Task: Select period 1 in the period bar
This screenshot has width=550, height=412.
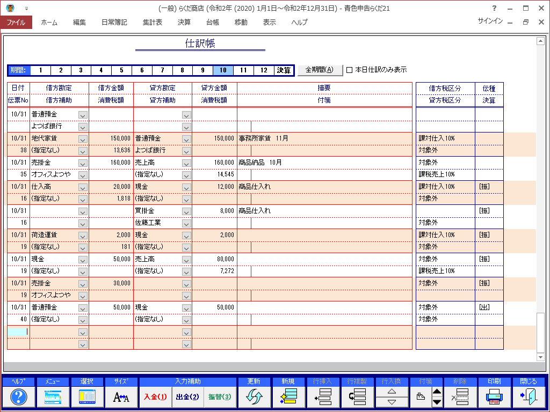Action: point(41,70)
